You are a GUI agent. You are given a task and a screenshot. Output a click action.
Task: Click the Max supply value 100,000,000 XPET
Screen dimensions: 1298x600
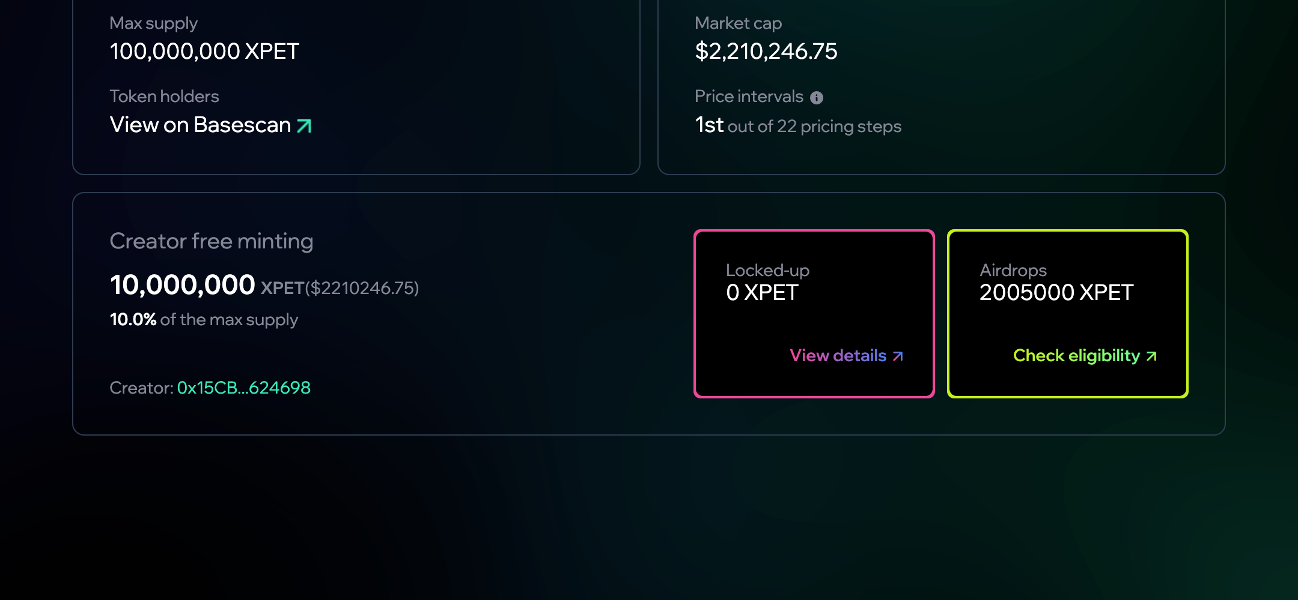point(204,52)
